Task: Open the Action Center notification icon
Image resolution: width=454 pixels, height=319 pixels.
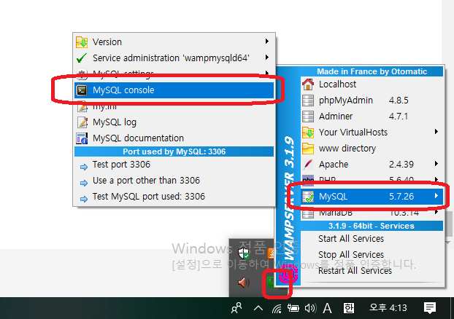Action: point(430,308)
